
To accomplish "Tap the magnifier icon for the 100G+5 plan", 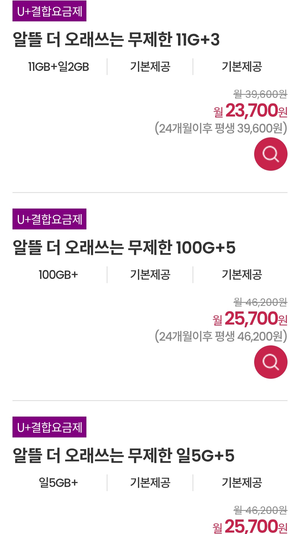I will 271,362.
